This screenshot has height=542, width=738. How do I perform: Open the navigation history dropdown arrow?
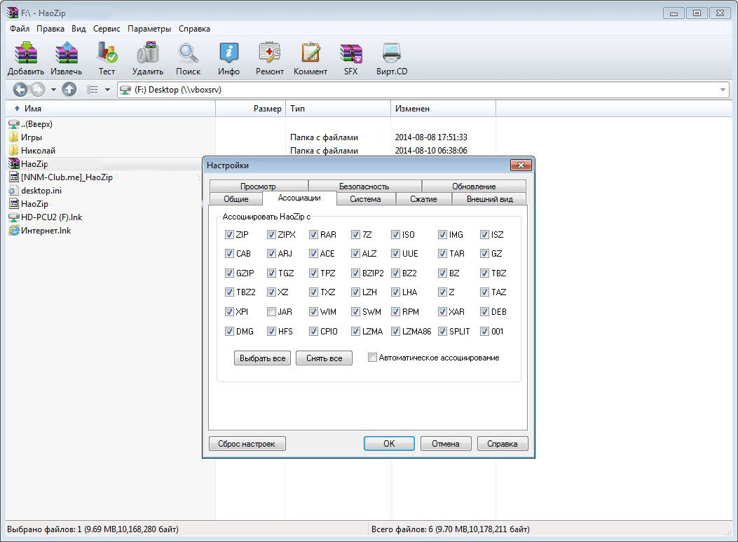point(53,90)
